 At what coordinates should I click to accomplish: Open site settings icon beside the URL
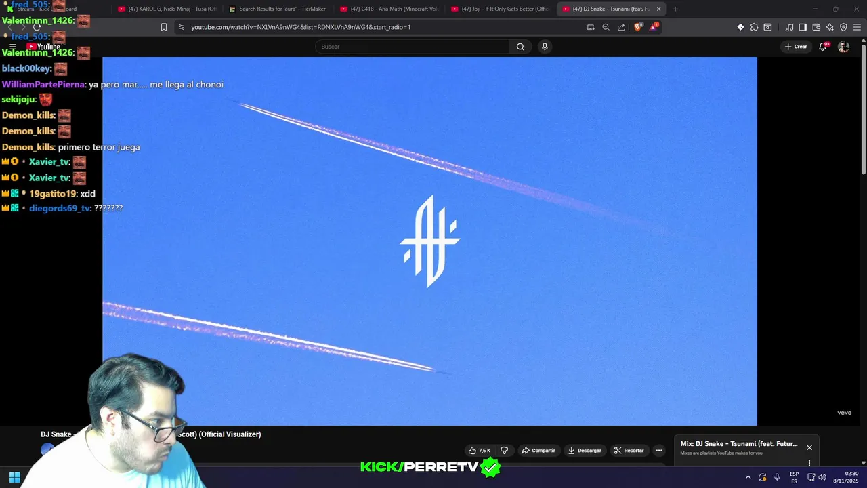(x=180, y=27)
